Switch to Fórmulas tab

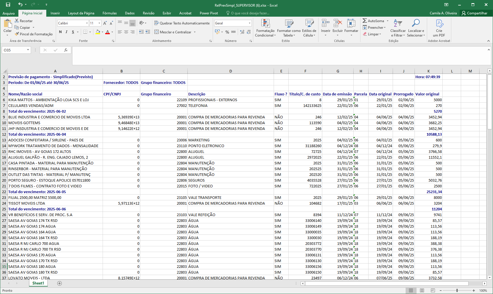(x=110, y=13)
